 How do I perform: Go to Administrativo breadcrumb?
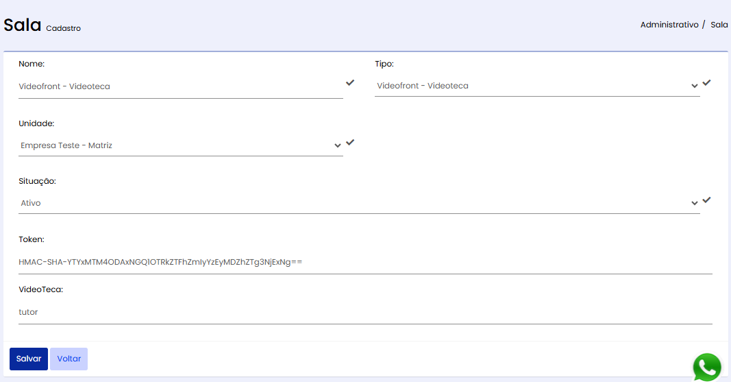point(669,25)
